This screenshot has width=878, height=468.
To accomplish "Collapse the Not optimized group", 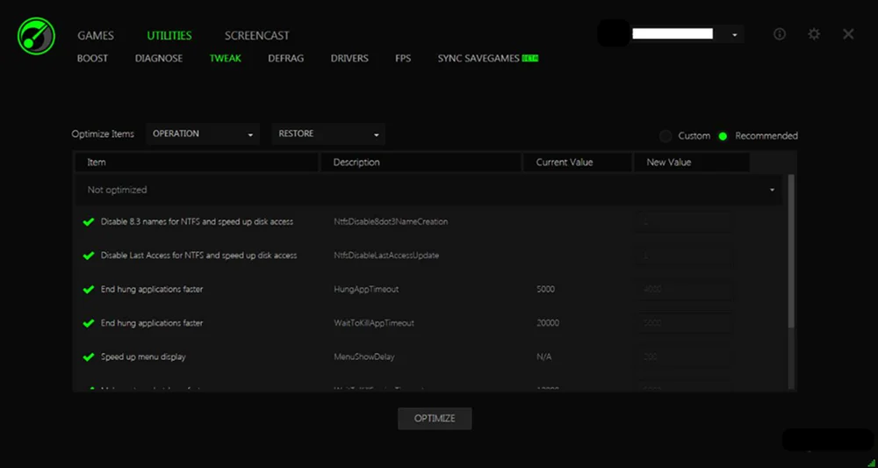I will point(772,191).
